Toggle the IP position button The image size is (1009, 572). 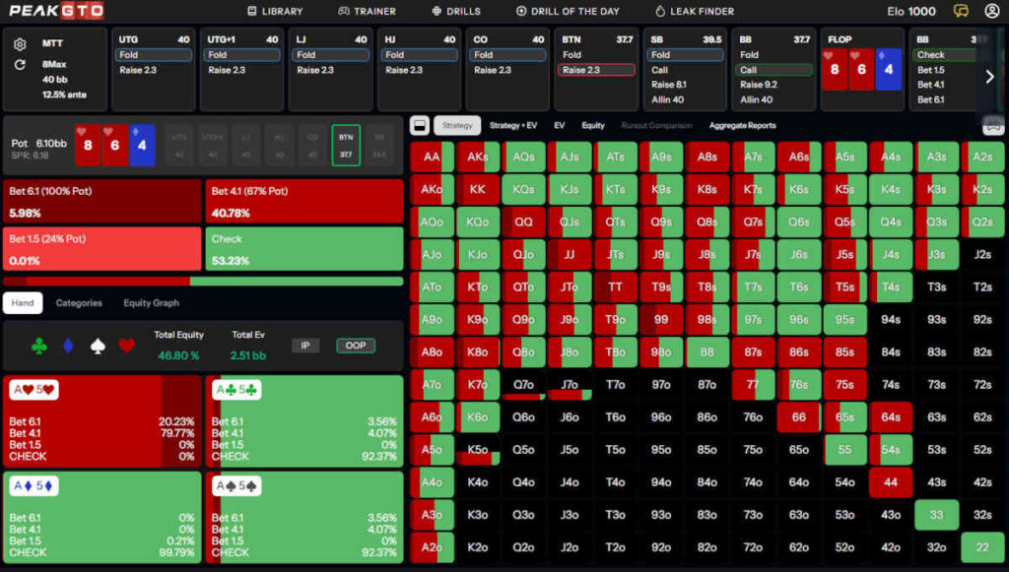pyautogui.click(x=305, y=346)
